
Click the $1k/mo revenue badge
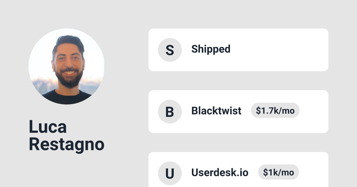coord(278,172)
